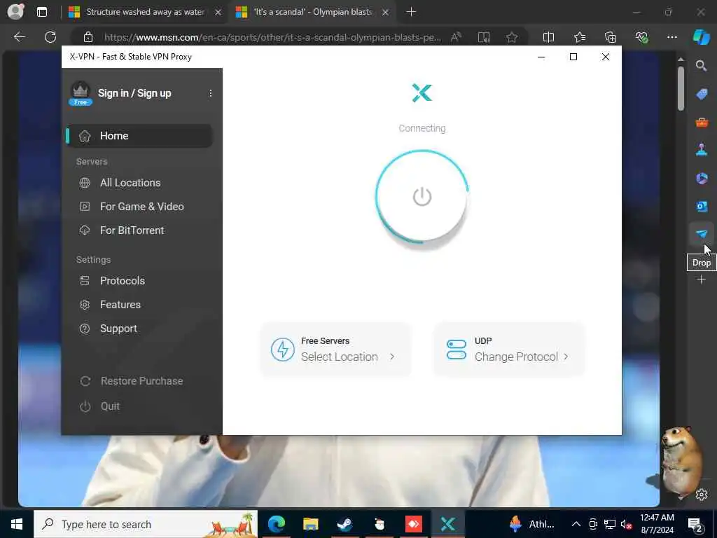This screenshot has height=538, width=717.
Task: Click the UDP protocol switch icon
Action: coord(456,350)
